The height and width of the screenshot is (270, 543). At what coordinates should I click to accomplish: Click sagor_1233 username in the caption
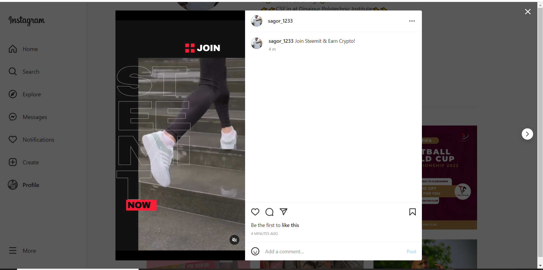pos(281,41)
